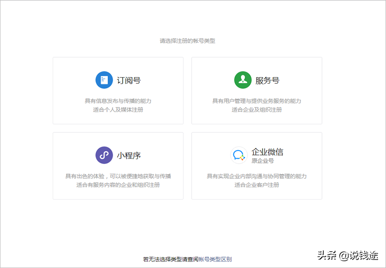Click the 请选择注册的帐号类型 heading
386x268 pixels.
[187, 40]
